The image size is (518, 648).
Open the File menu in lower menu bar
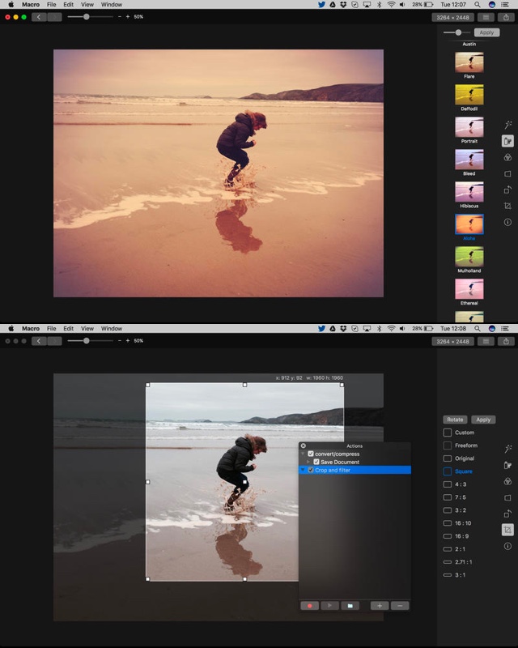coord(52,329)
